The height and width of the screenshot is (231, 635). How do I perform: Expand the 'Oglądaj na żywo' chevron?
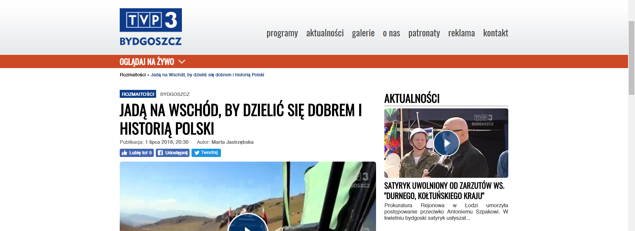(182, 62)
